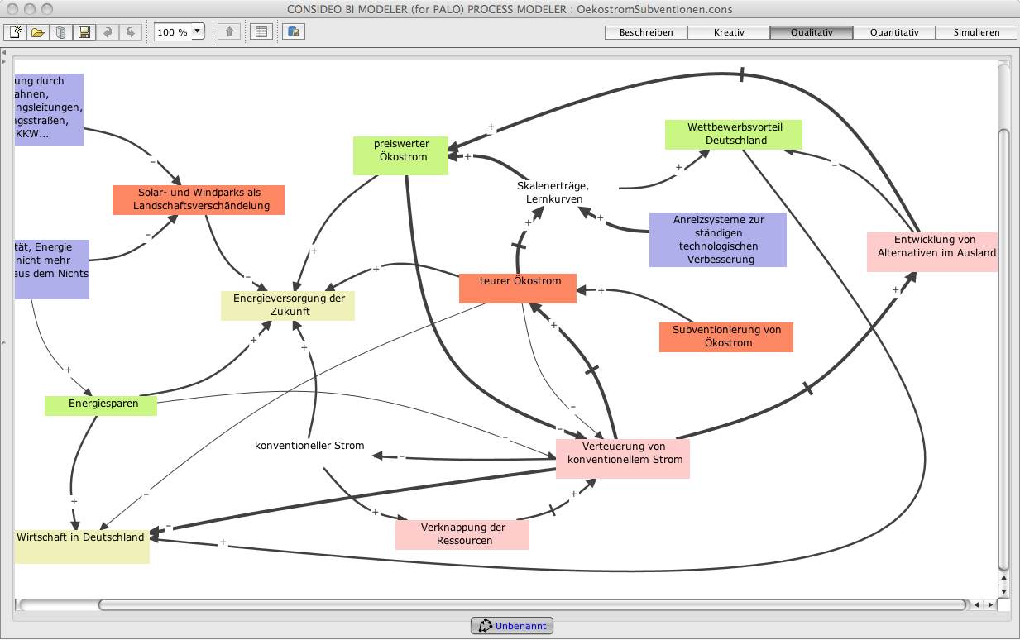The width and height of the screenshot is (1020, 640).
Task: Click the gray document icon beside the folder
Action: pos(61,32)
